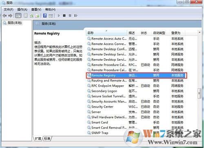The image size is (204, 148).
Task: Click the Remote Desktop Confi... gear icon
Action: pos(89,49)
